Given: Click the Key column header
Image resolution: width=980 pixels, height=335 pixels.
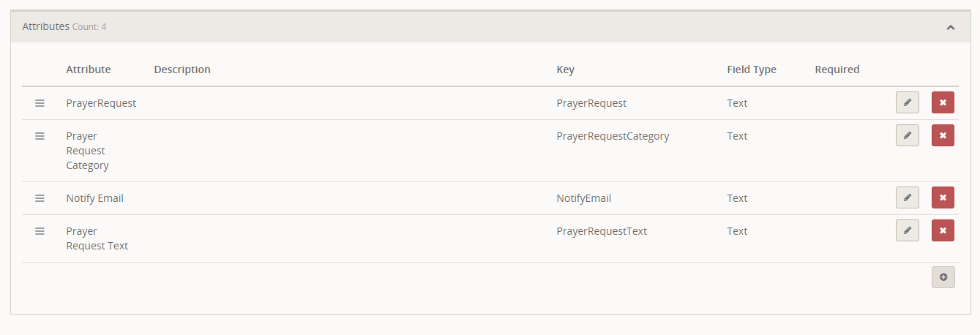Looking at the screenshot, I should [x=565, y=69].
